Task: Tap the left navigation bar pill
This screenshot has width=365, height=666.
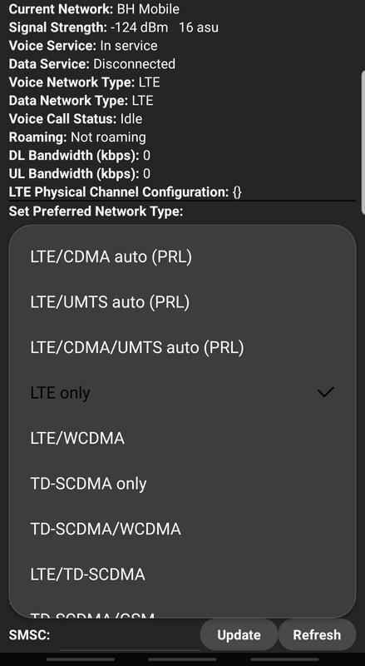Action: tap(80, 659)
